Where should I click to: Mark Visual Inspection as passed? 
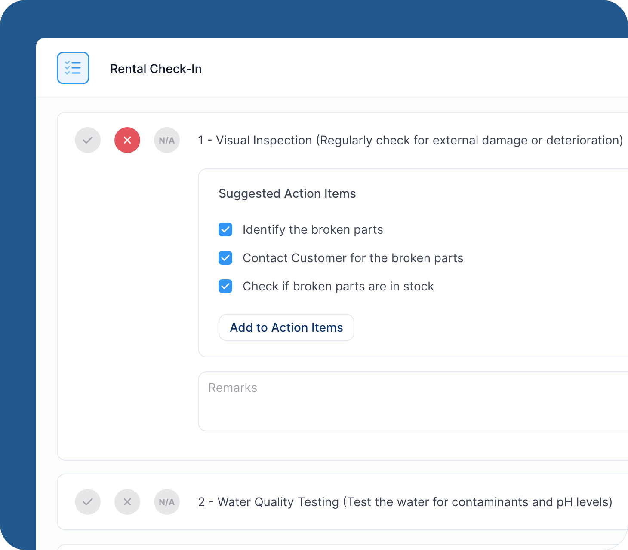88,140
